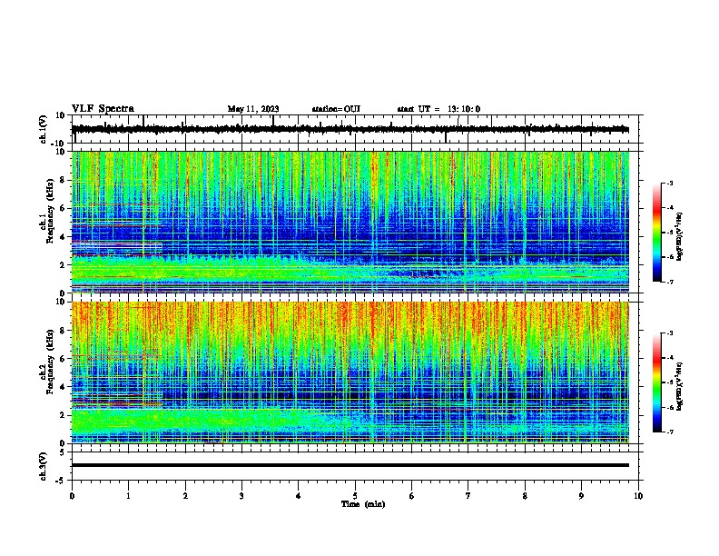The width and height of the screenshot is (719, 556).
Task: Click the '4' tick on ch.1 frequency axis
Action: (63, 237)
